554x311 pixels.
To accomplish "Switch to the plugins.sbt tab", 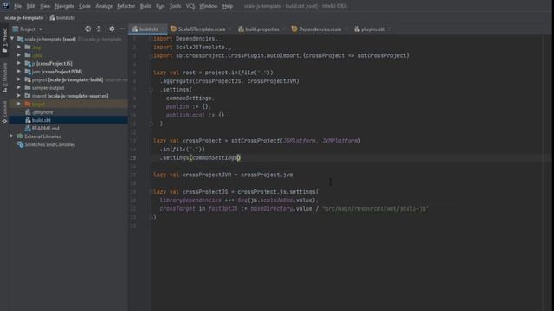I will click(x=373, y=29).
